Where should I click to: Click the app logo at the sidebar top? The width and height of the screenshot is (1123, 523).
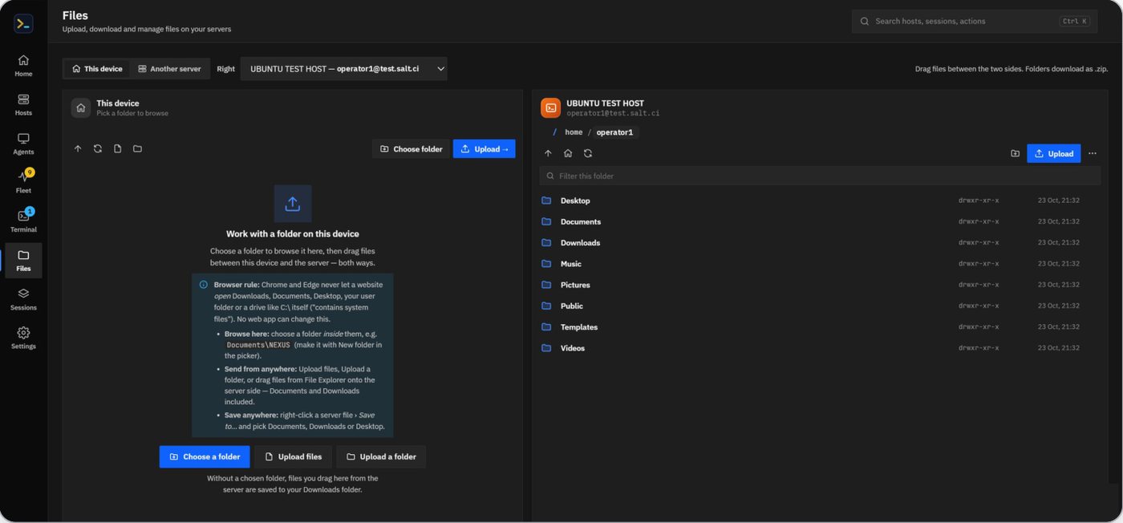pyautogui.click(x=23, y=23)
